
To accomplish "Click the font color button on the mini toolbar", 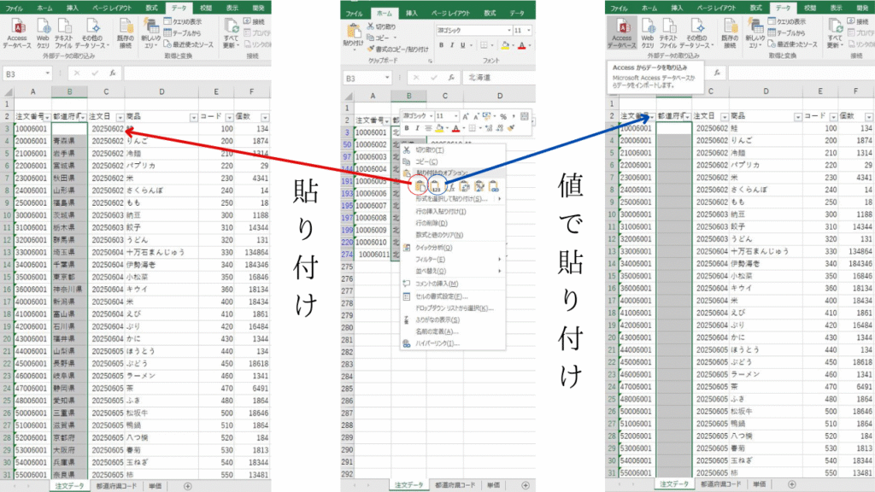I will click(455, 128).
